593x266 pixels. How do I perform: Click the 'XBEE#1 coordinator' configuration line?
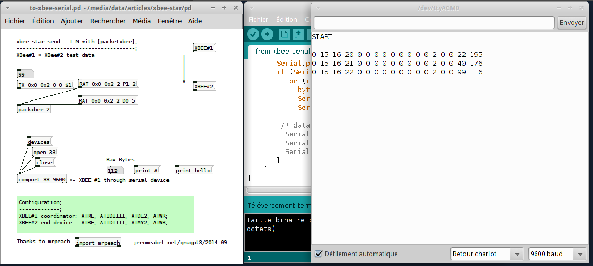pos(93,216)
